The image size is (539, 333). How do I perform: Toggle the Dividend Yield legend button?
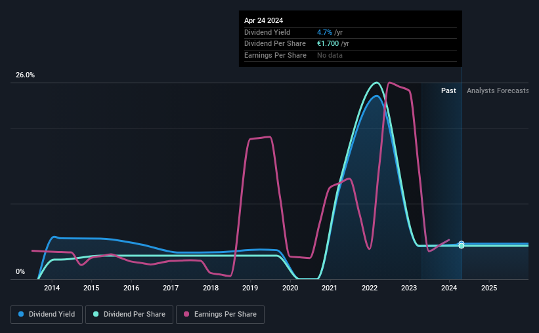point(47,315)
